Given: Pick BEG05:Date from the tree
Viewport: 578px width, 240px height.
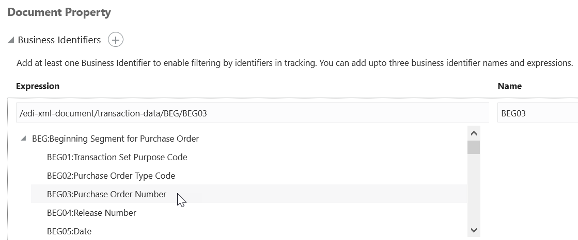Looking at the screenshot, I should (69, 231).
